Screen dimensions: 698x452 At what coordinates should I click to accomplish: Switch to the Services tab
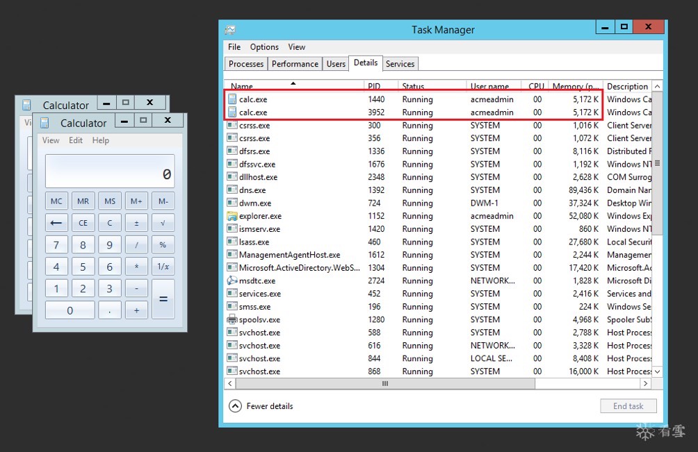(x=400, y=64)
